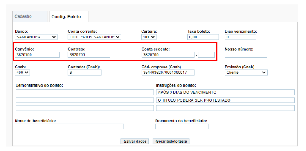
Task: Click the Cód. empresa (Cnab) field
Action: pos(168,73)
